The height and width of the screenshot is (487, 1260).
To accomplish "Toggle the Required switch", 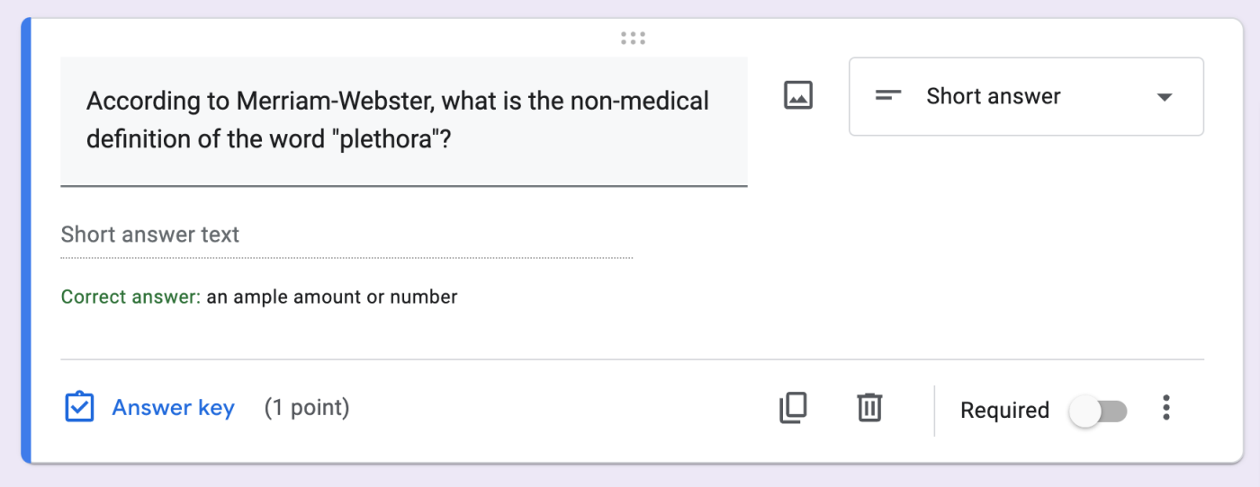I will click(x=1097, y=412).
